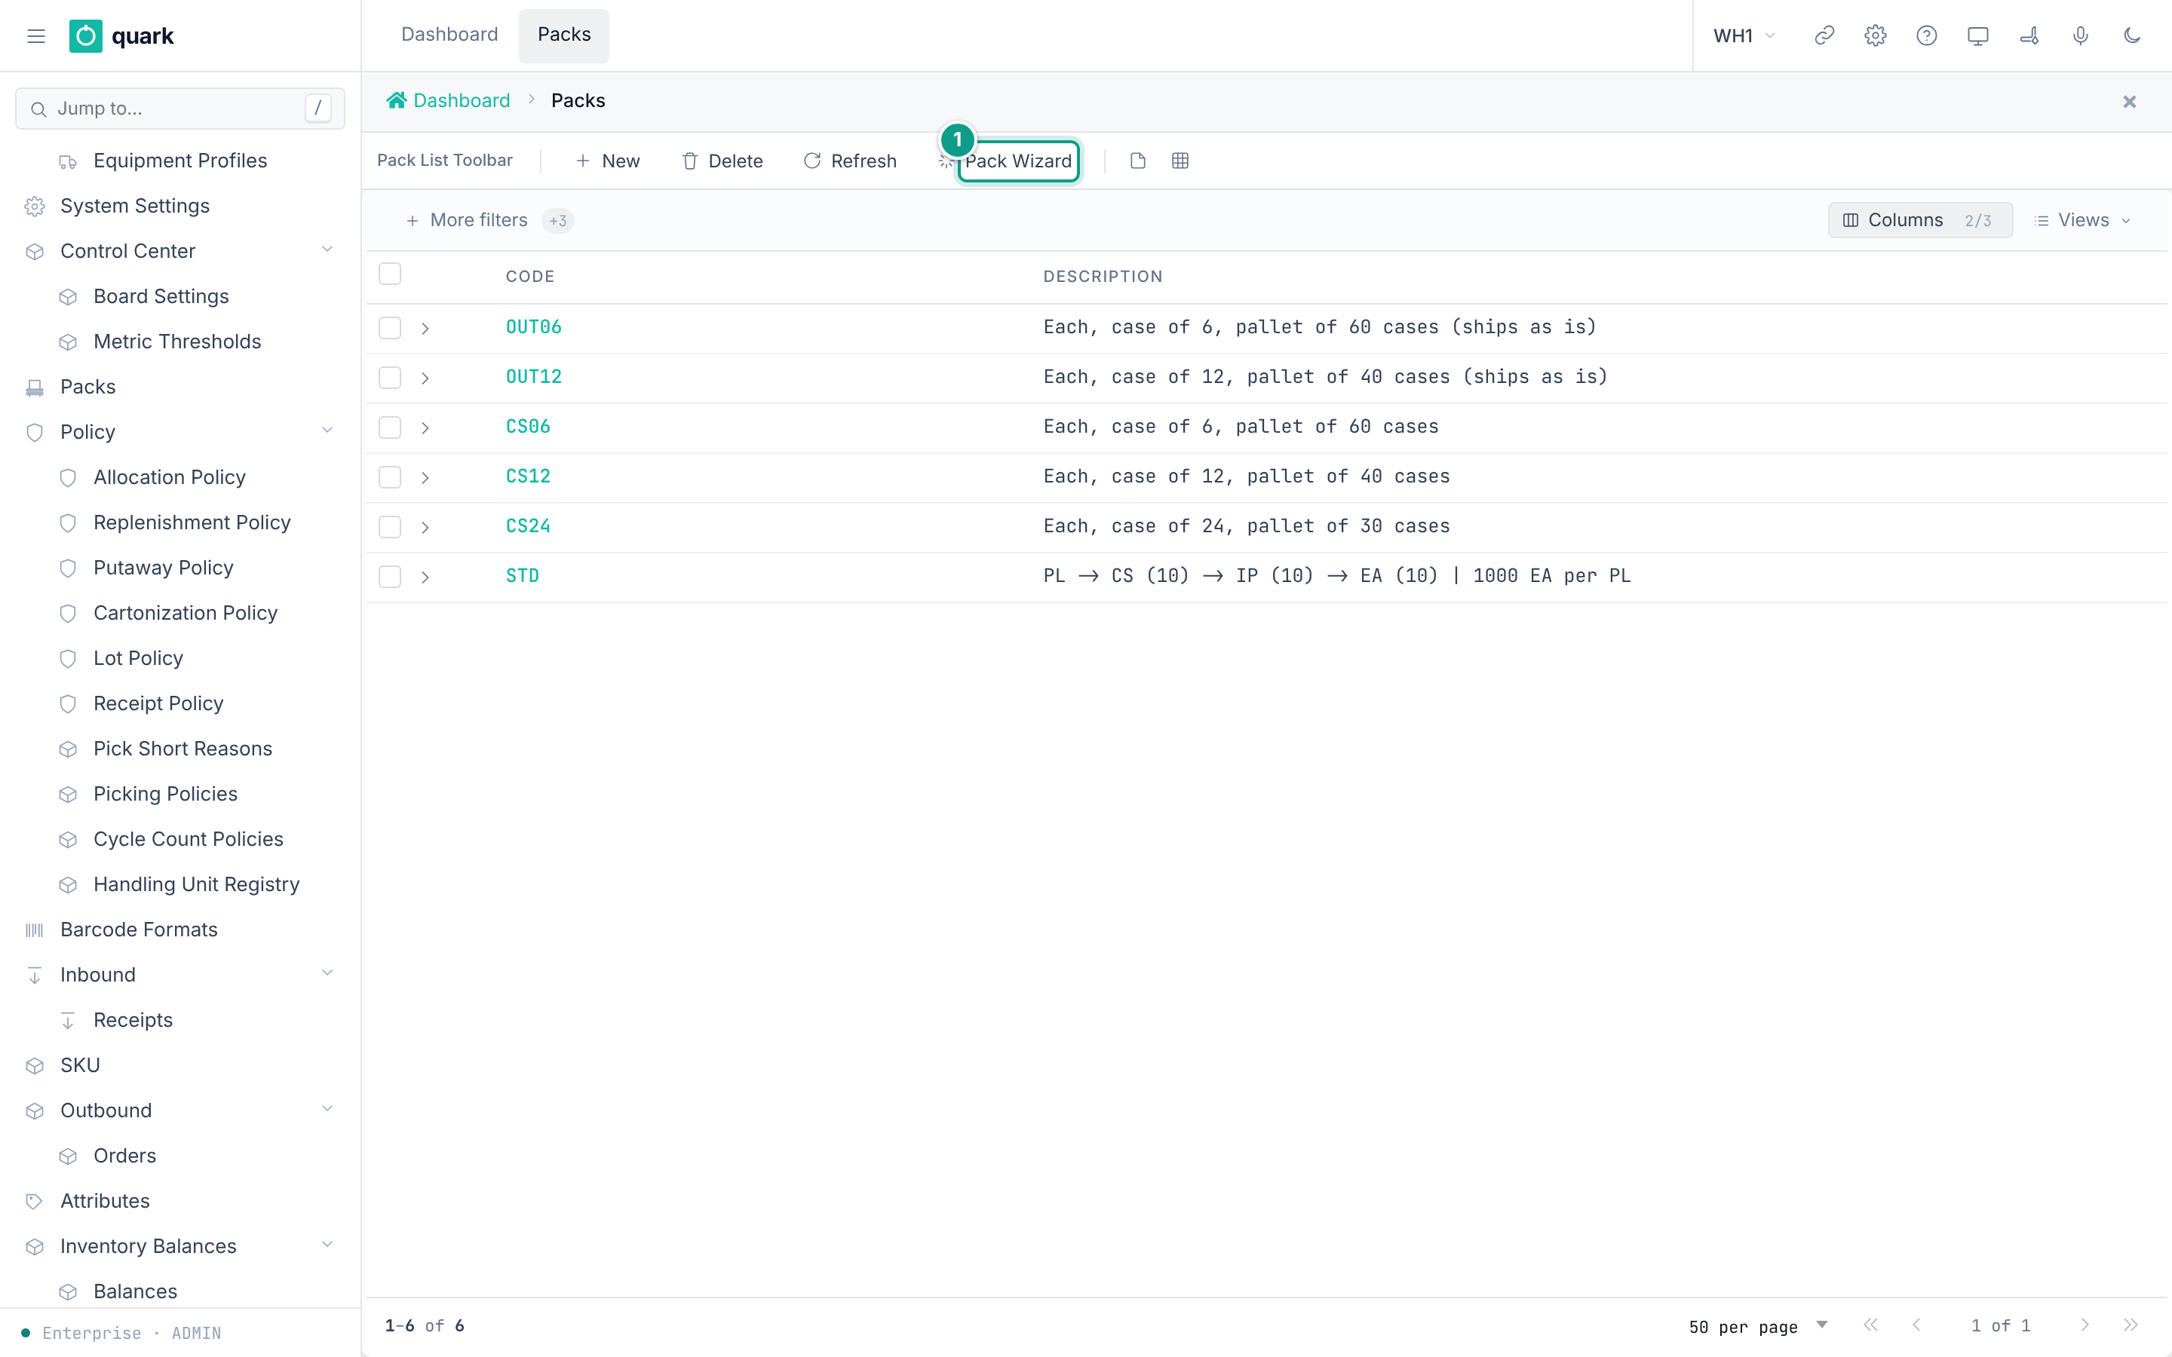2172x1357 pixels.
Task: Collapse the Policy sidebar group
Action: (x=327, y=430)
